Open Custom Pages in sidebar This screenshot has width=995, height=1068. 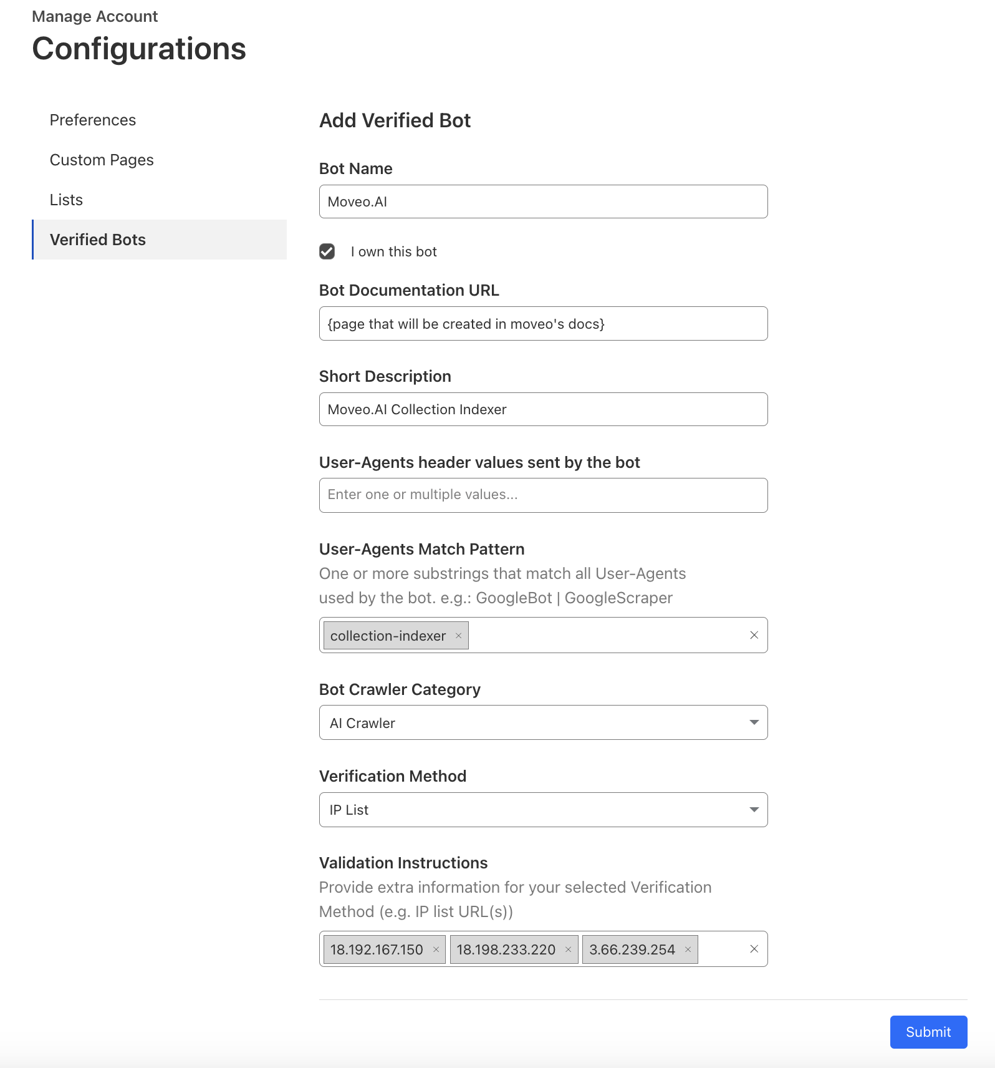pos(102,160)
